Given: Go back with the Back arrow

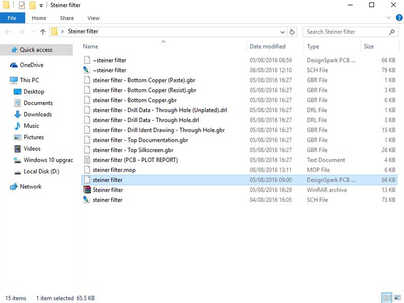Looking at the screenshot, I should tap(8, 32).
